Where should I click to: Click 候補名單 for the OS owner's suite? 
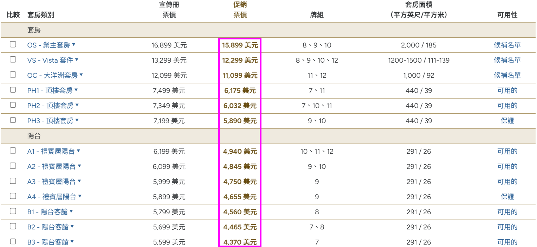(x=507, y=45)
